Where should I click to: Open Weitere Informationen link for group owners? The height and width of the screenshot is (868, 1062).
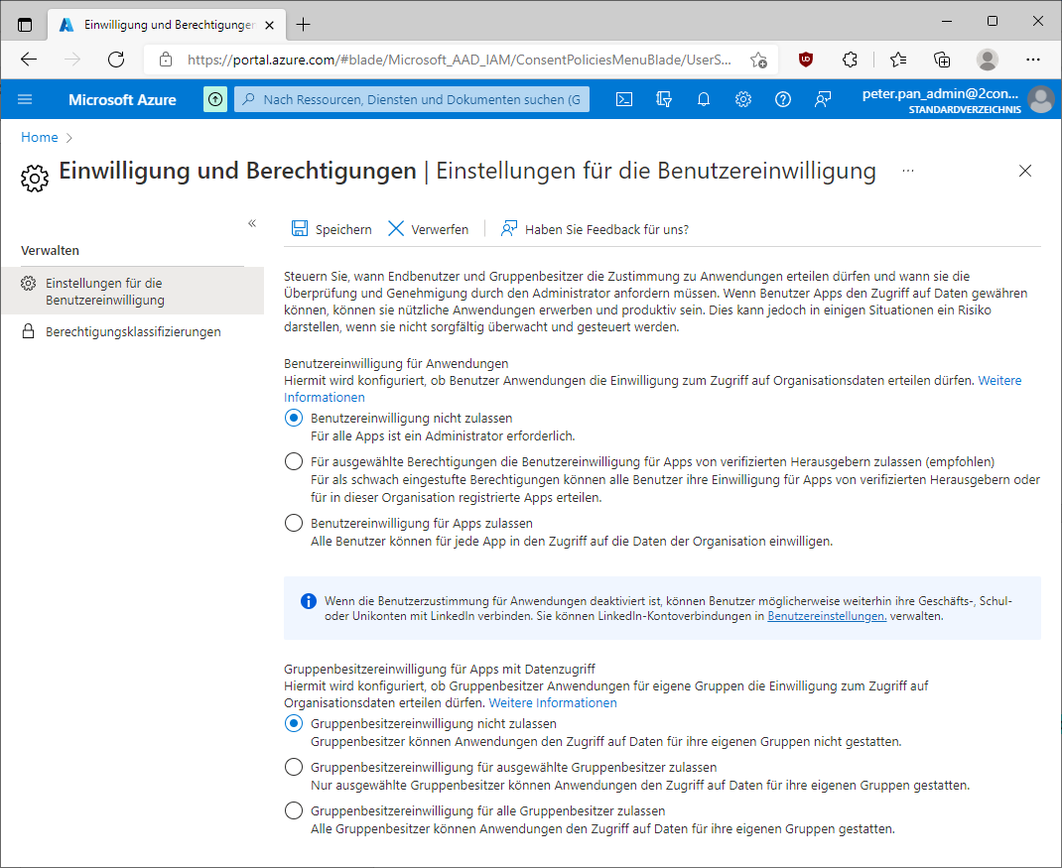point(553,702)
